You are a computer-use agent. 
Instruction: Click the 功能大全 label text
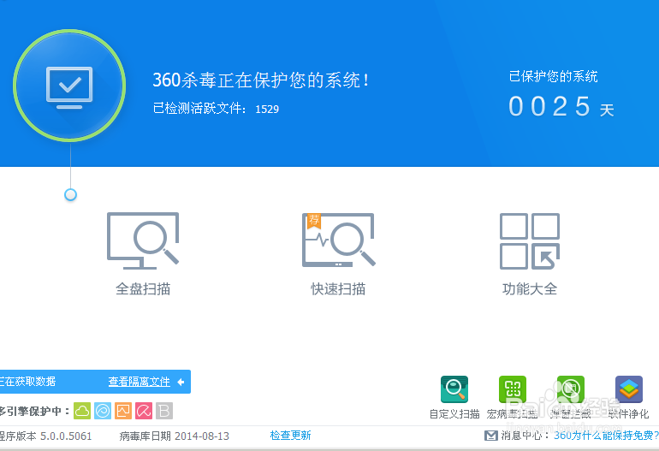530,288
